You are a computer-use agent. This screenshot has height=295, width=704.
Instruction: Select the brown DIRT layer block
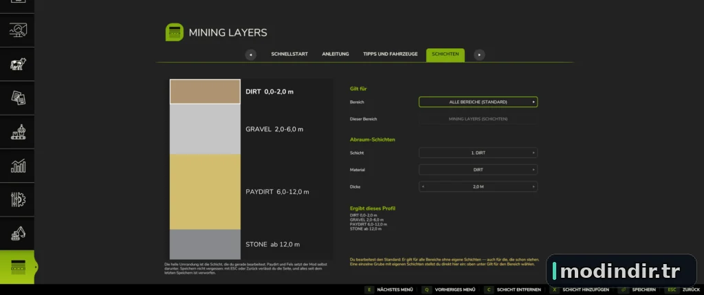(205, 91)
